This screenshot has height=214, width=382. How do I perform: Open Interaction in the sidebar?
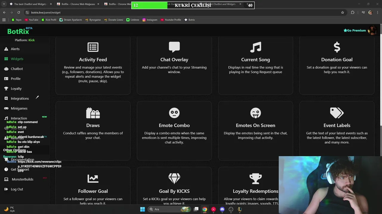[x=19, y=118]
